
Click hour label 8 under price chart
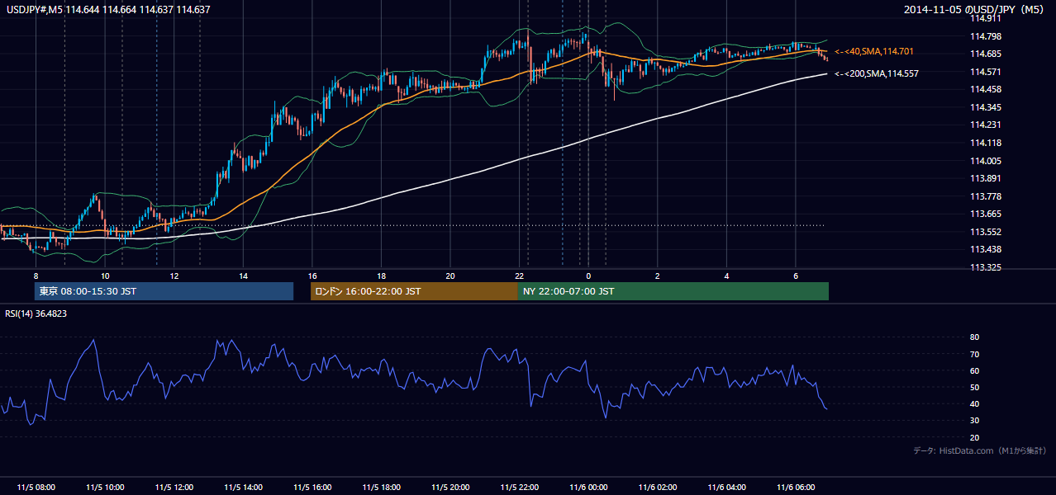point(36,276)
